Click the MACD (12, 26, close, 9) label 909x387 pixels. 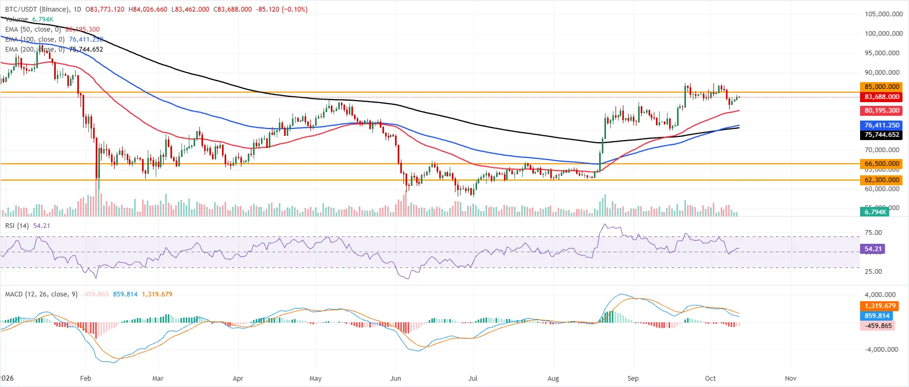pos(41,294)
